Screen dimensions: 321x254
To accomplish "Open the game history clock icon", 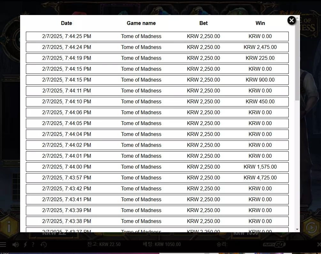I will click(43, 244).
